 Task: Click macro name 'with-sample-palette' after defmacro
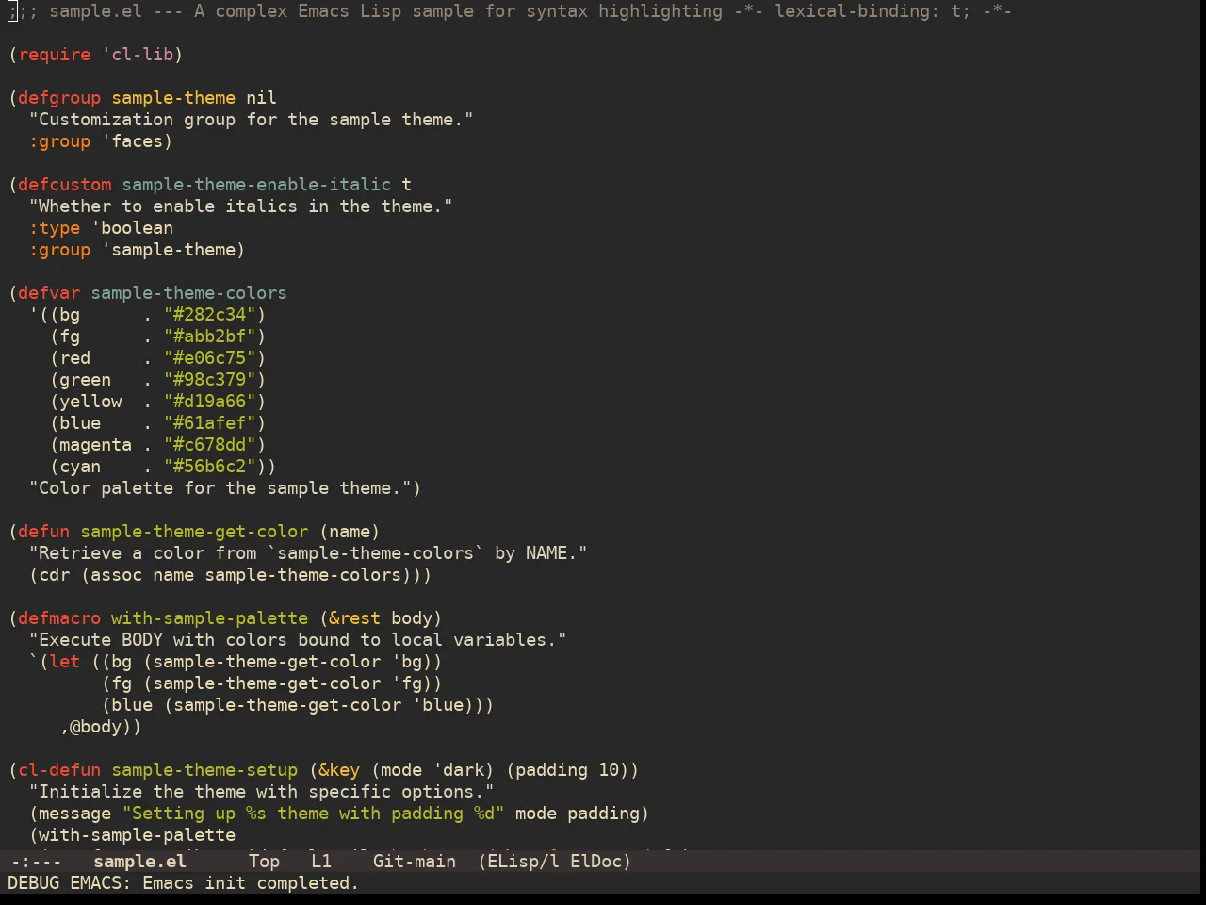pos(209,618)
